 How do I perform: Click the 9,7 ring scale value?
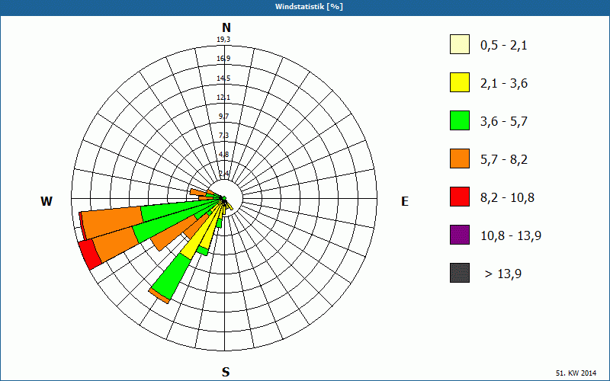click(x=223, y=117)
